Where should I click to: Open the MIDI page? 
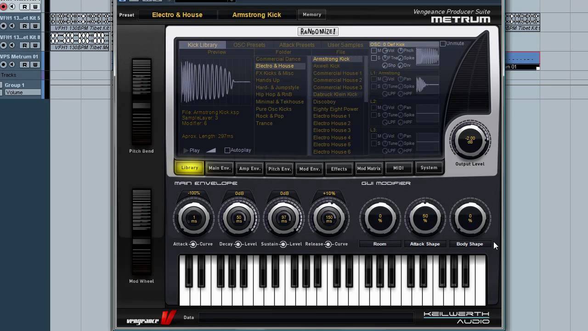(398, 168)
